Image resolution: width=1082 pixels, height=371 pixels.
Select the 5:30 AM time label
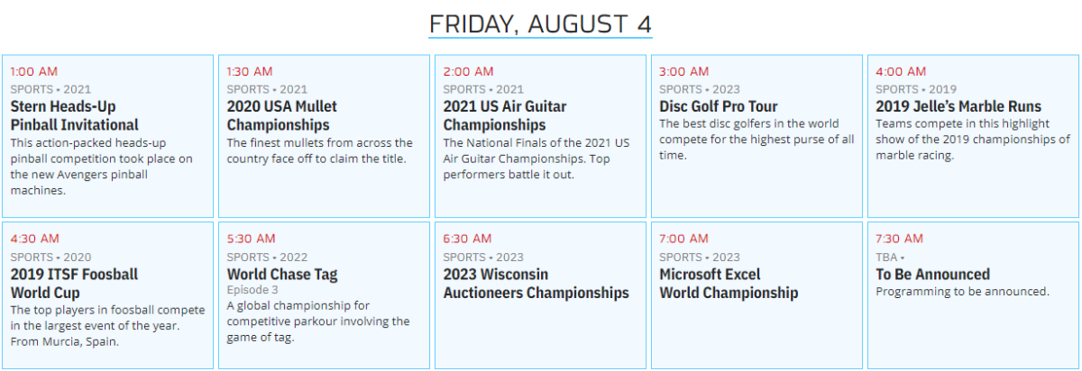(251, 239)
